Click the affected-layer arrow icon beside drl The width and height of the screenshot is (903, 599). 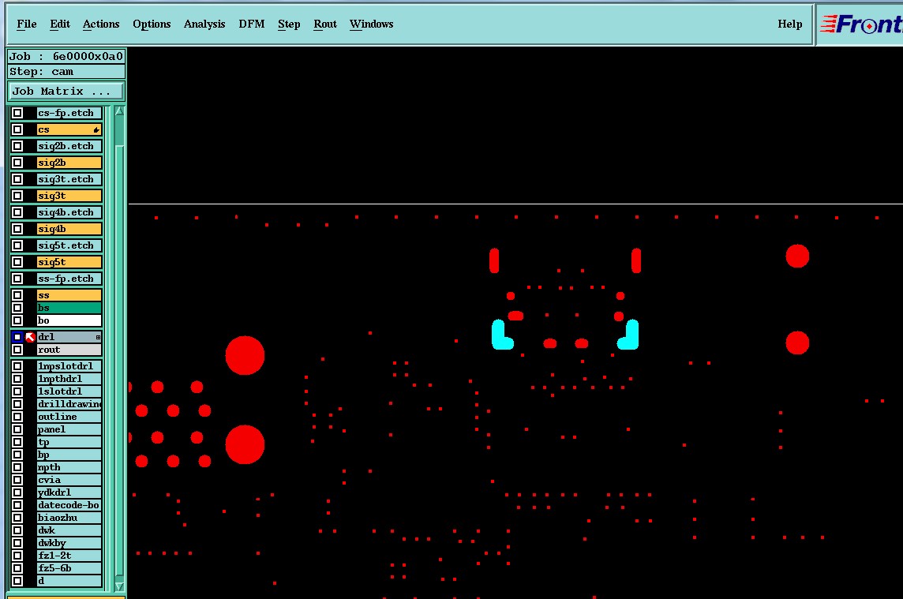point(31,337)
